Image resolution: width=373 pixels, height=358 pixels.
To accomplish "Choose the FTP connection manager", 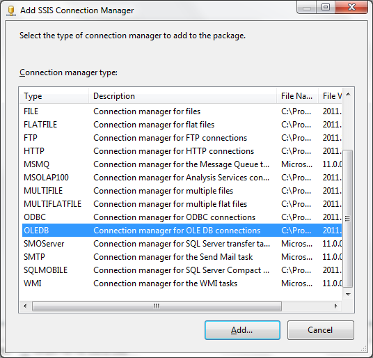I will [x=182, y=138].
